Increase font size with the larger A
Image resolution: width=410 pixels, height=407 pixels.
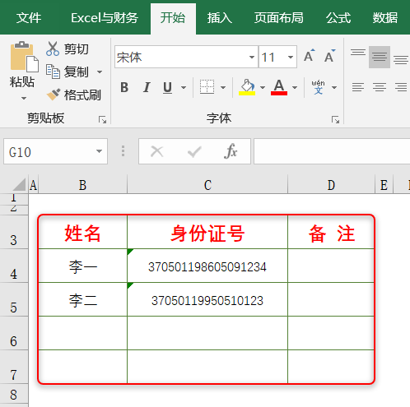[x=310, y=56]
